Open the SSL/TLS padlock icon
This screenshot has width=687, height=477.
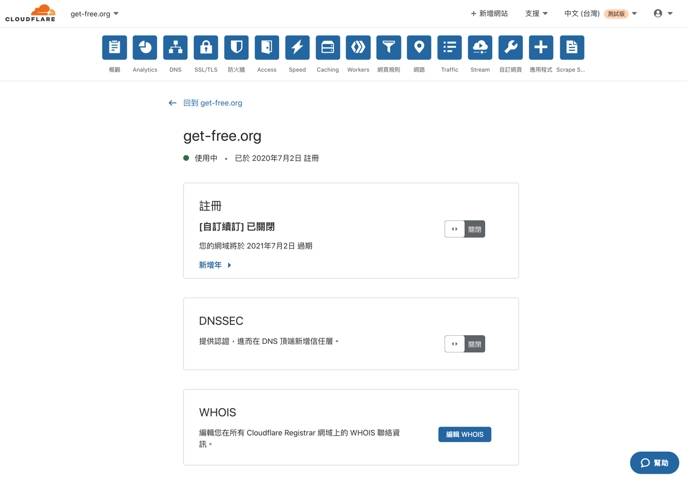[x=206, y=47]
